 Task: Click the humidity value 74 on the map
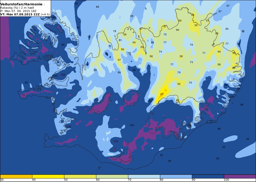161,52
